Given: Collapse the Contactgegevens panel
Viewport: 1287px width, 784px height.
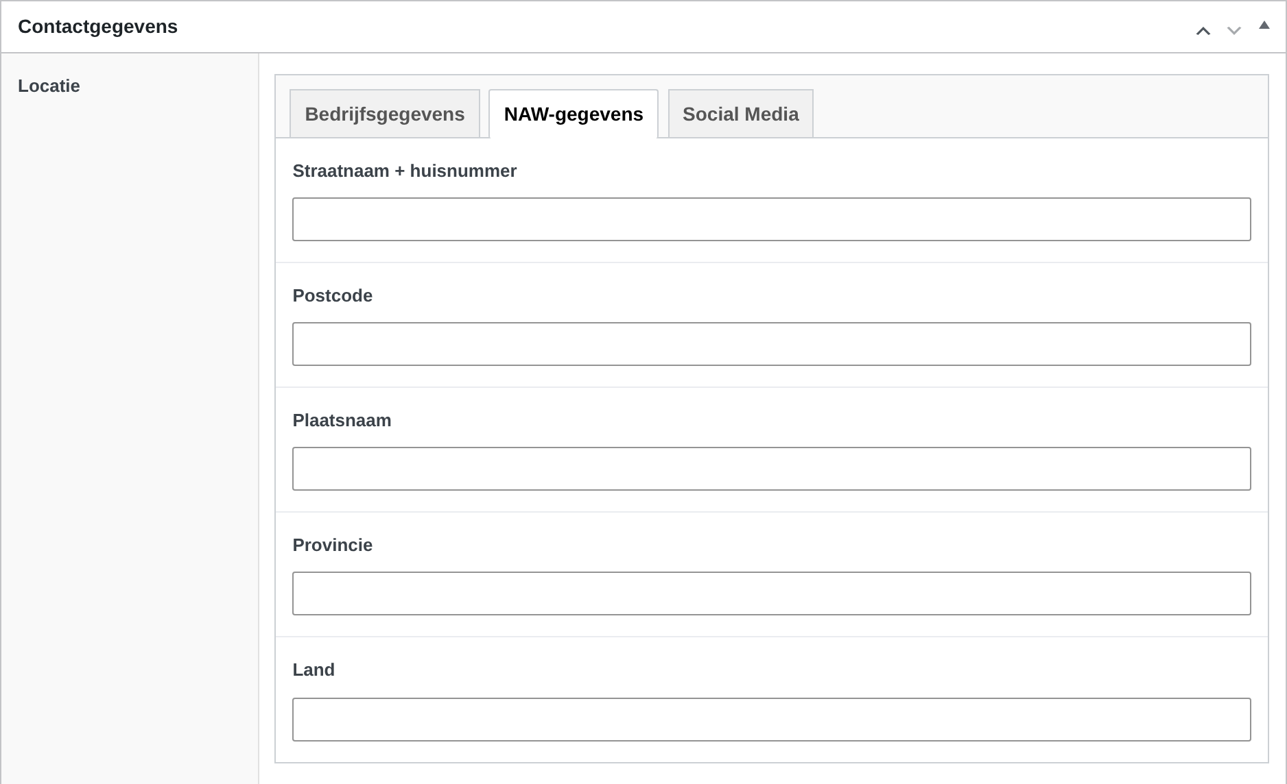Looking at the screenshot, I should click(1264, 25).
